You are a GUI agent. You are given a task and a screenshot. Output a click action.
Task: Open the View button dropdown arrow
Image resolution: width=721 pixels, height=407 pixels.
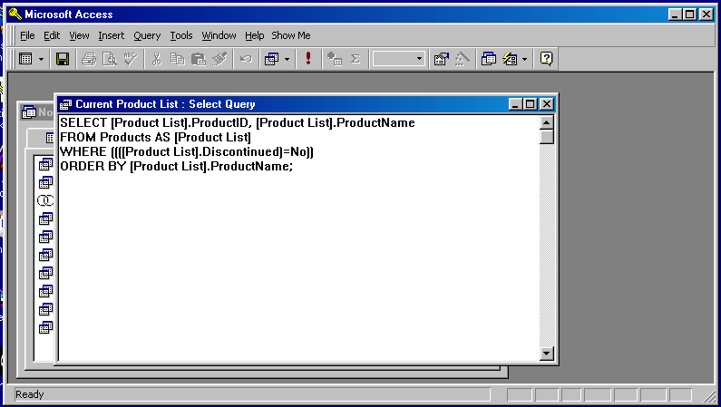pyautogui.click(x=41, y=59)
